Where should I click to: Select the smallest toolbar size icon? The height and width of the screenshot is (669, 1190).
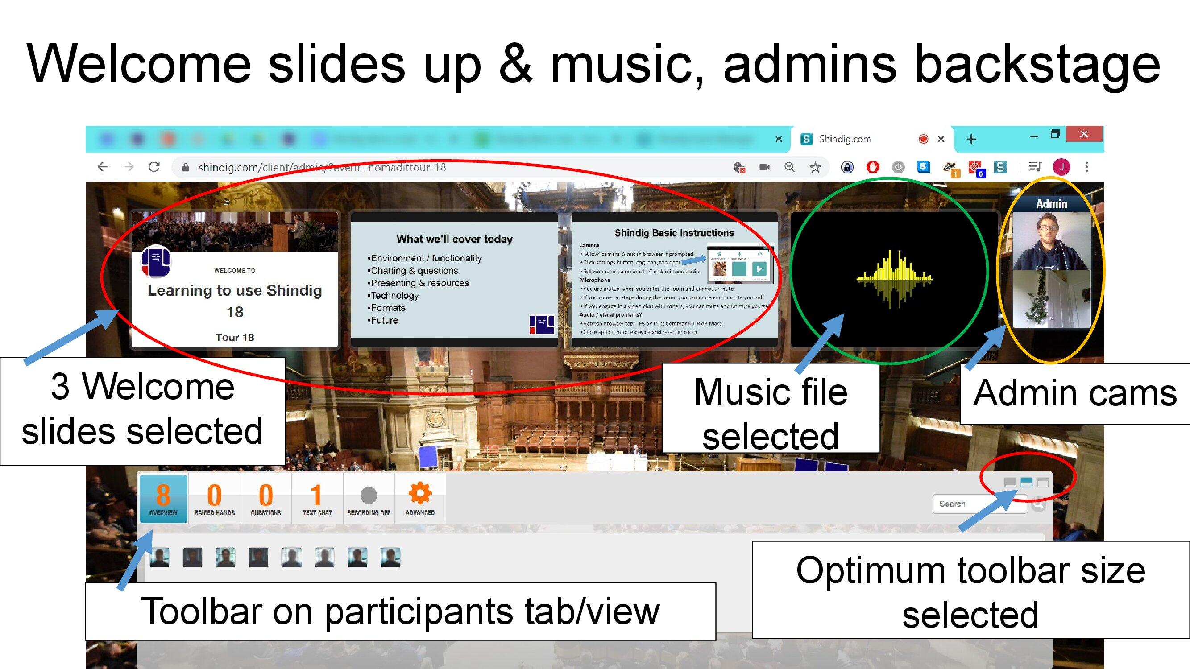1010,483
